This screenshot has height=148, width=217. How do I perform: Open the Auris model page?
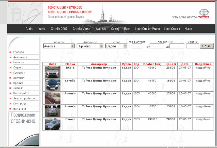[29, 29]
